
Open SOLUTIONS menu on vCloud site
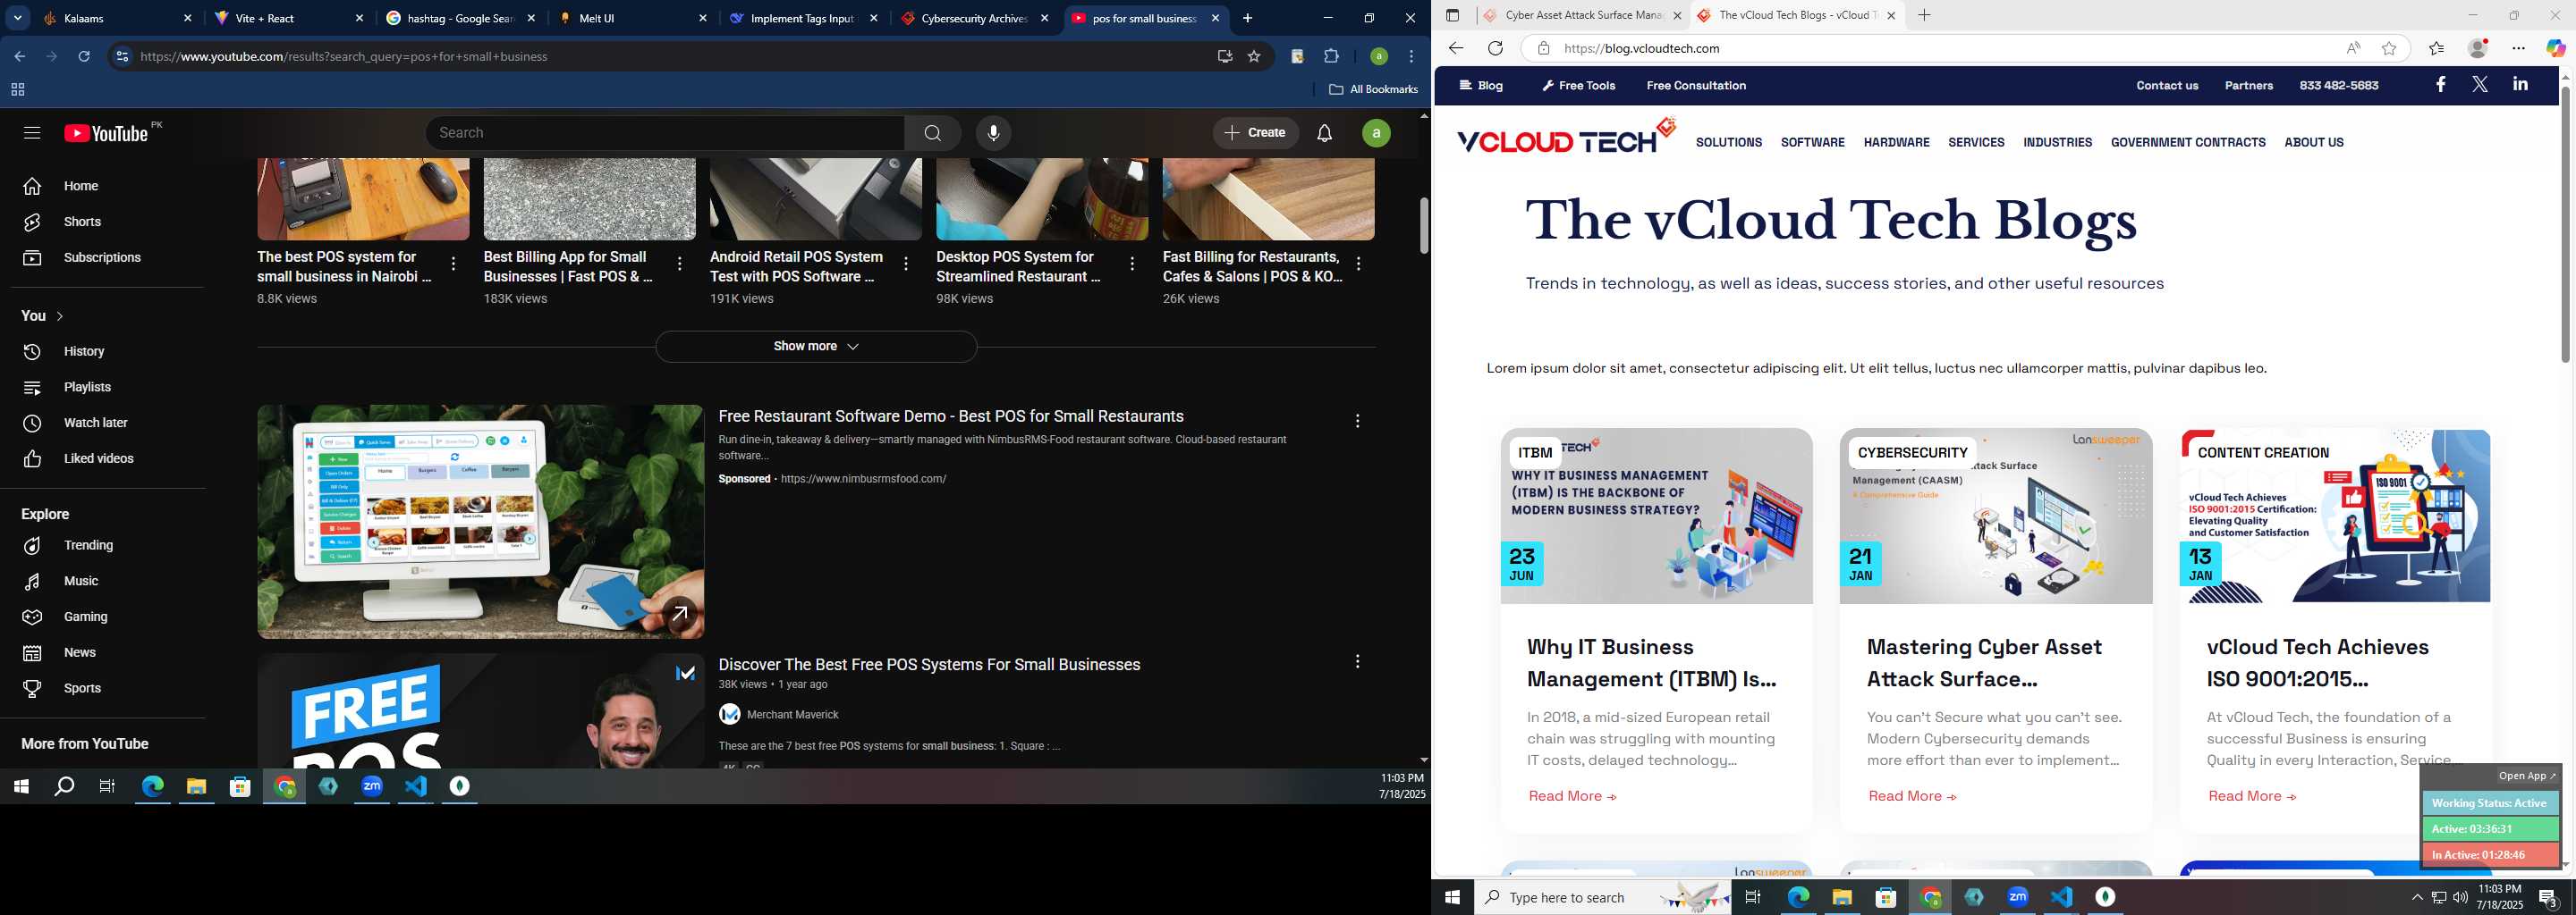(x=1729, y=142)
